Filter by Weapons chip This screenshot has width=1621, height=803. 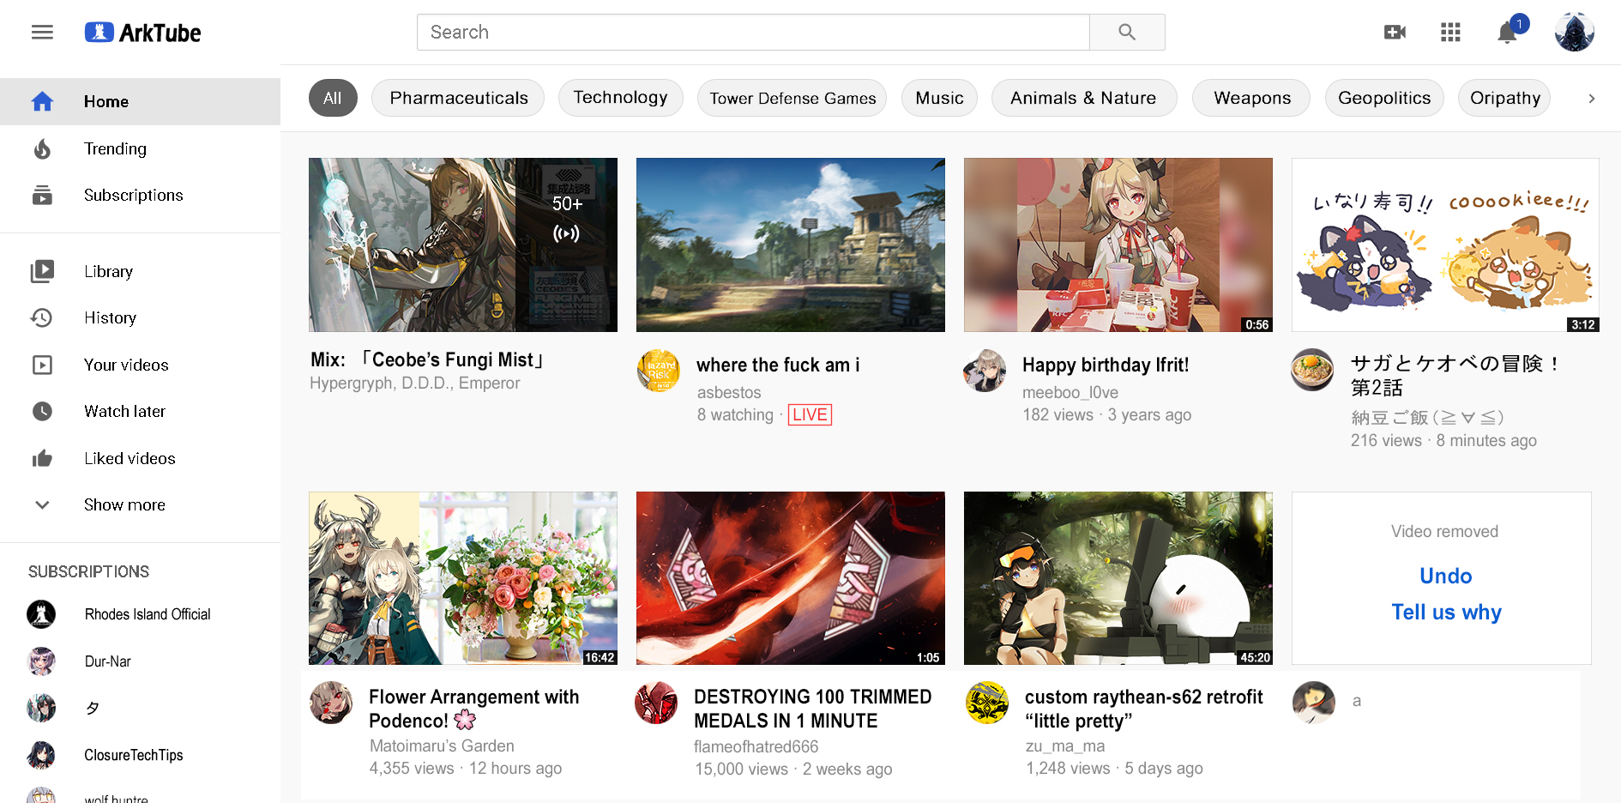(x=1252, y=99)
